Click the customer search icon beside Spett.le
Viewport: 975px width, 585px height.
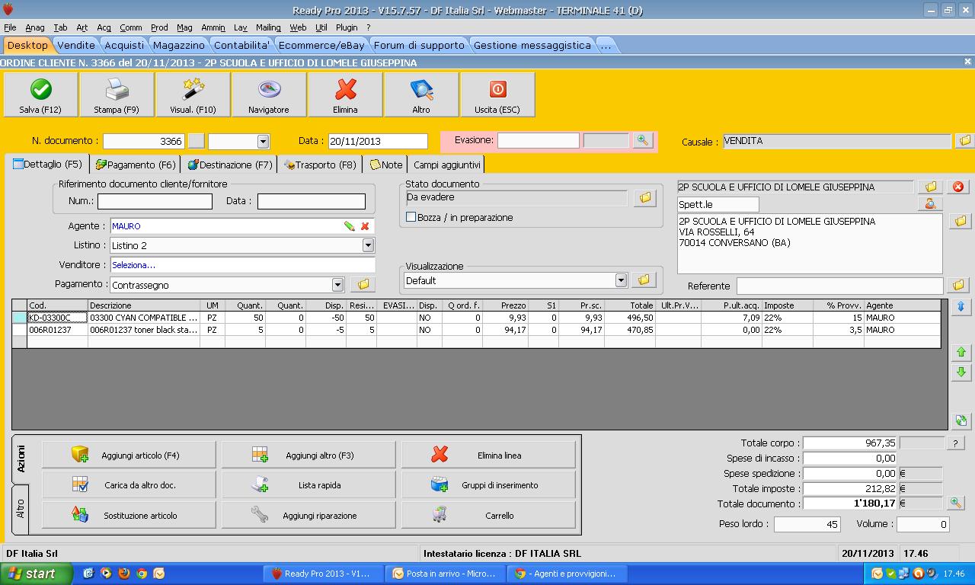point(930,204)
